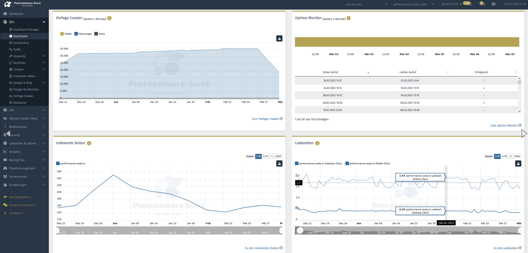Click the right carousel arrow at screen edge
The height and width of the screenshot is (253, 528).
click(524, 134)
